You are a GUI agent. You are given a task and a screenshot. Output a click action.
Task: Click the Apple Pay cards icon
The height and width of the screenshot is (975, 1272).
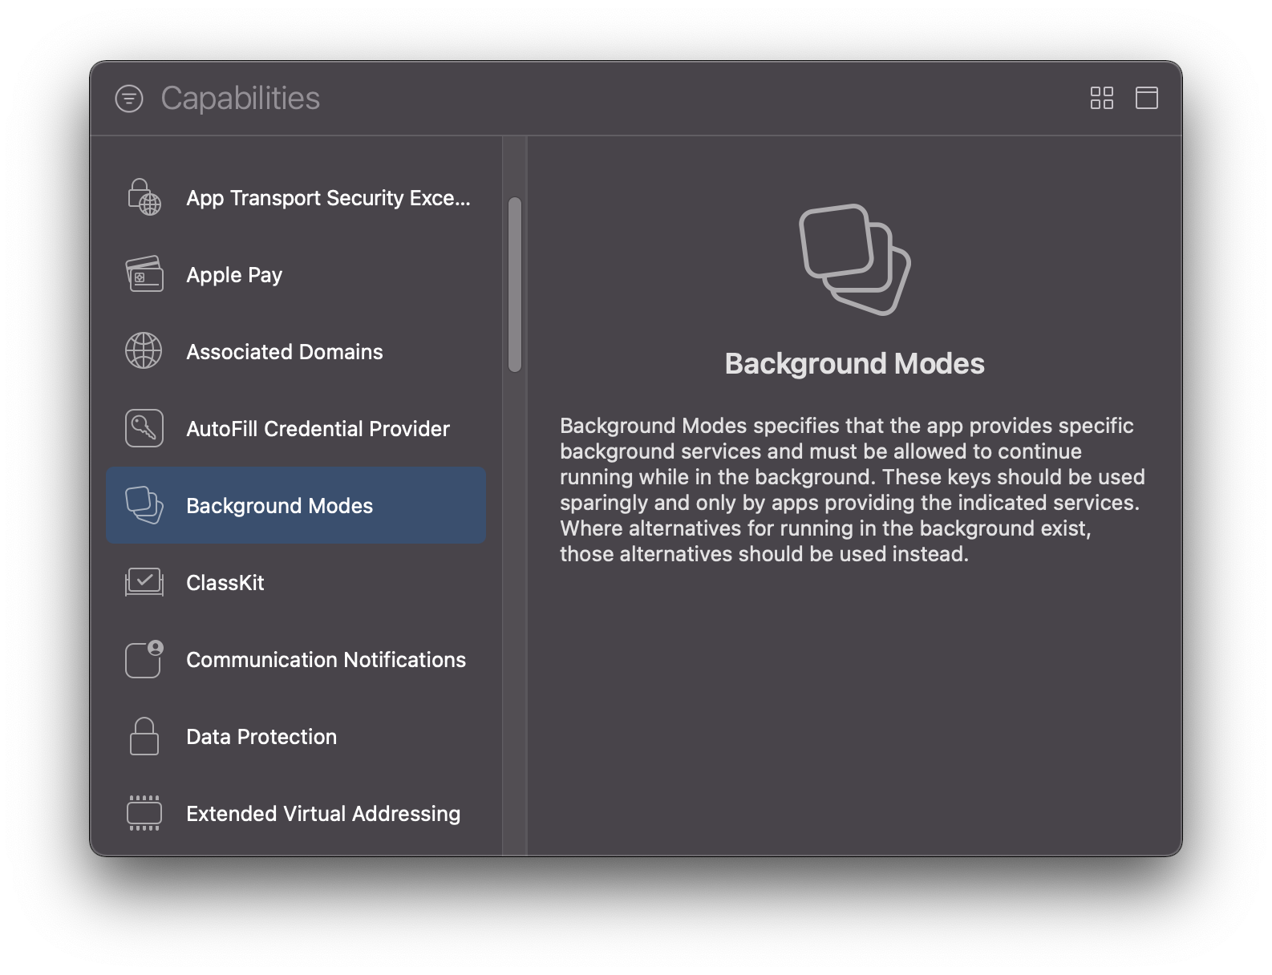pos(144,274)
